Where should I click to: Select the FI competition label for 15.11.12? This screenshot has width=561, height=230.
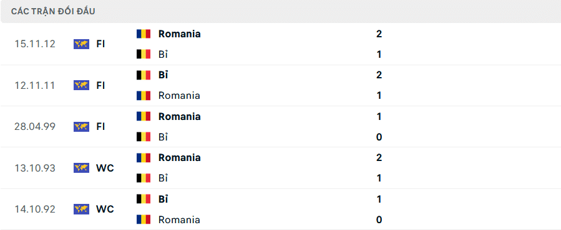pyautogui.click(x=100, y=44)
